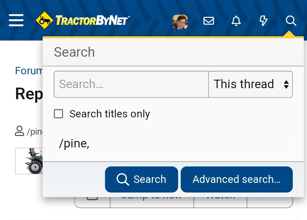Show alerts via the bell icon
Screen dimensions: 307x220
pos(236,21)
